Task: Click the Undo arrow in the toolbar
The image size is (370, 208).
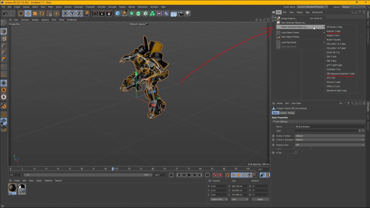Action: click(5, 13)
